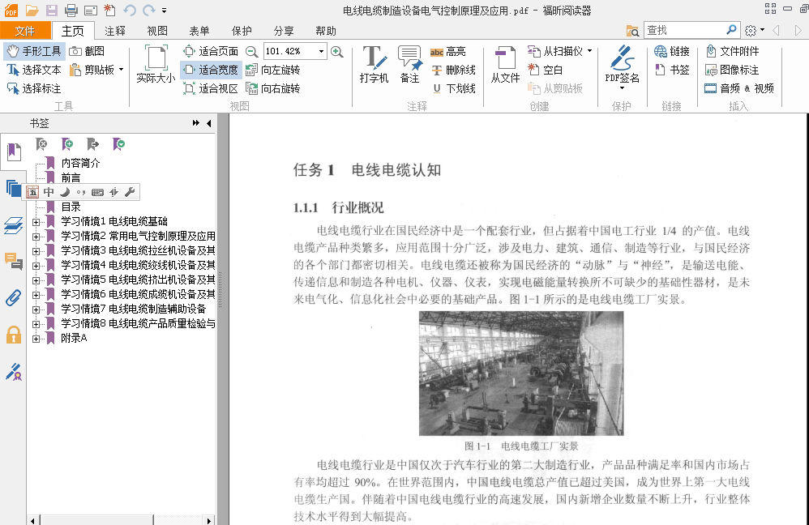Image resolution: width=809 pixels, height=525 pixels.
Task: Open the security lock side panel
Action: click(x=13, y=334)
